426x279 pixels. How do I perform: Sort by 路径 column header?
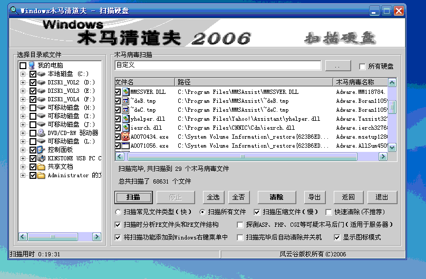click(x=254, y=82)
